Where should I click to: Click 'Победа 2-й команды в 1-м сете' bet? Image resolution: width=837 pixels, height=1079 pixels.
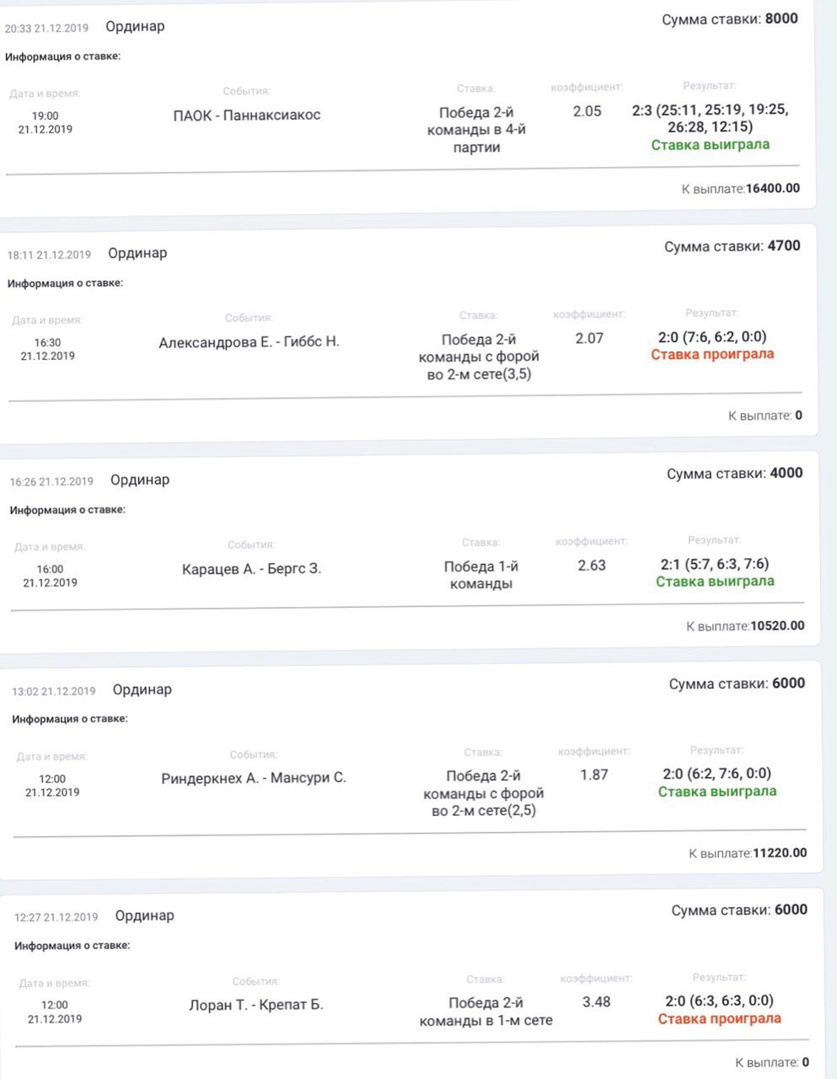[x=486, y=1012]
